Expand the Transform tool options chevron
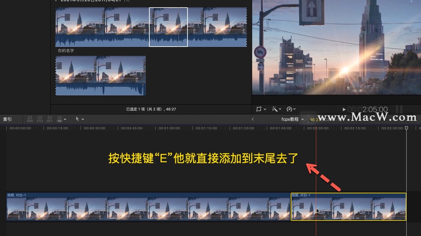This screenshot has width=421, height=236. pyautogui.click(x=265, y=109)
